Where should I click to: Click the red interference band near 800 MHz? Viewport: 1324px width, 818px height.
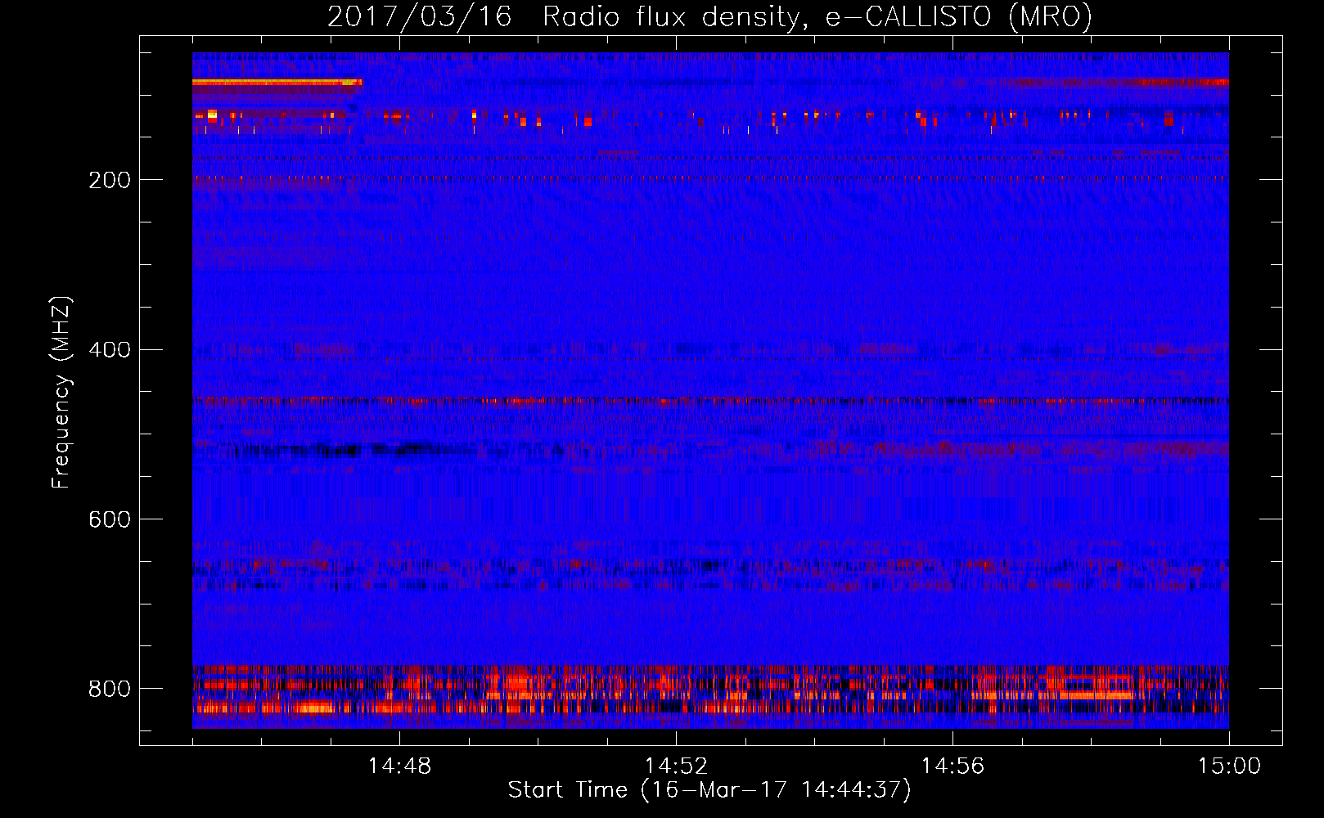(710, 690)
